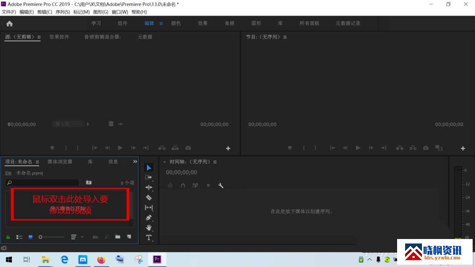
Task: Select the Track Select Forward tool
Action: tap(149, 177)
